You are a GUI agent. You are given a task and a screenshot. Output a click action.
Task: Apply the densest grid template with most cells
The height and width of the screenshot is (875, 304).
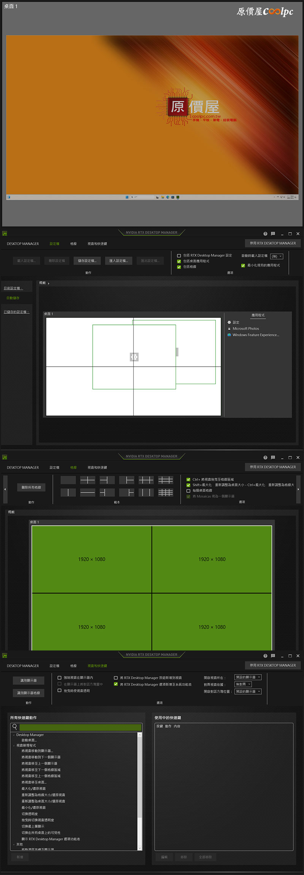pos(165,493)
